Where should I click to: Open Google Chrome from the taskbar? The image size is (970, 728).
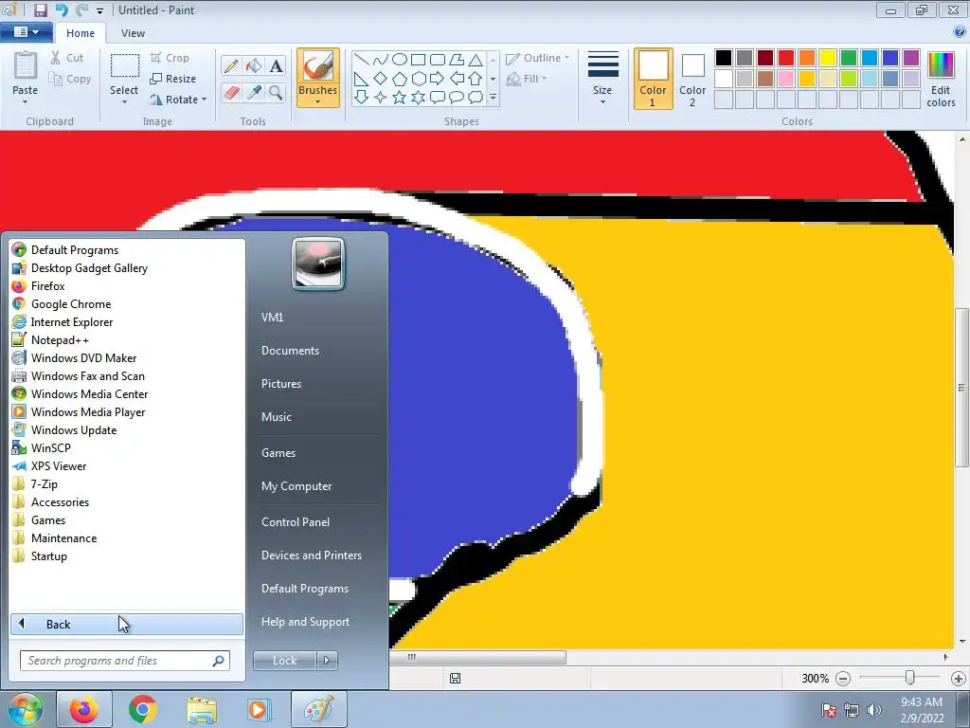tap(143, 709)
